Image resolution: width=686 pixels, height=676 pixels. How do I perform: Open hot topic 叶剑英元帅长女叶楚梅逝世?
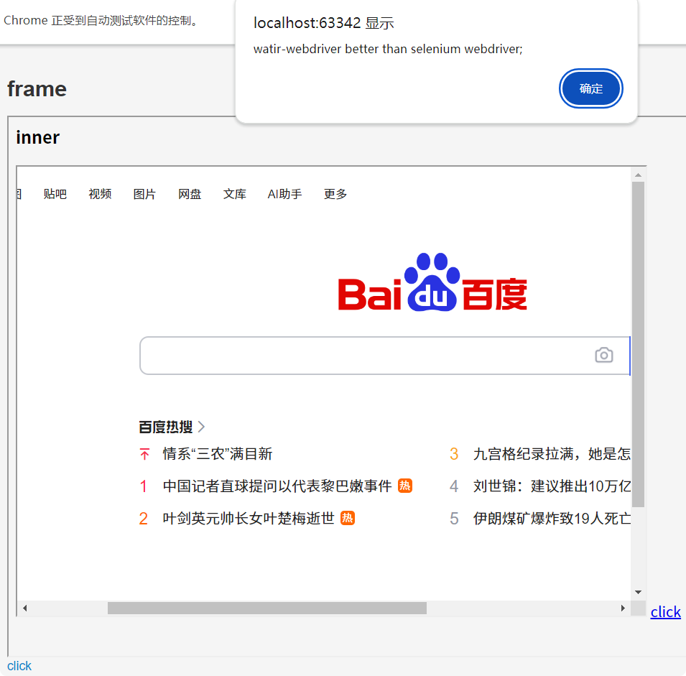(x=249, y=519)
